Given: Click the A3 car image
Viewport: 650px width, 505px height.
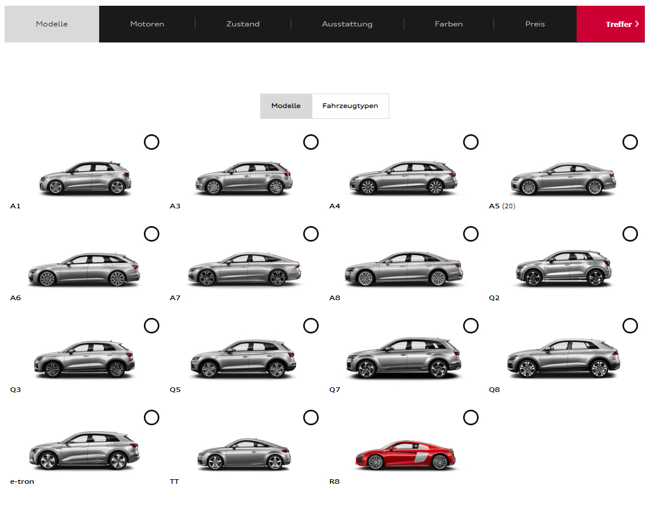Looking at the screenshot, I should [x=244, y=178].
